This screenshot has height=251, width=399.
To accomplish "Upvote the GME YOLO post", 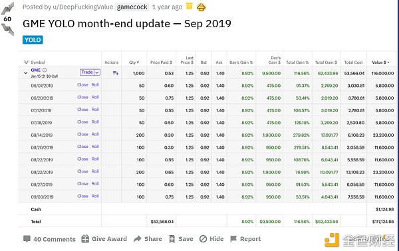I will click(7, 9).
